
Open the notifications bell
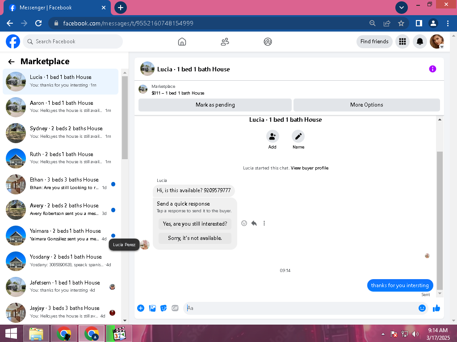[x=419, y=41]
